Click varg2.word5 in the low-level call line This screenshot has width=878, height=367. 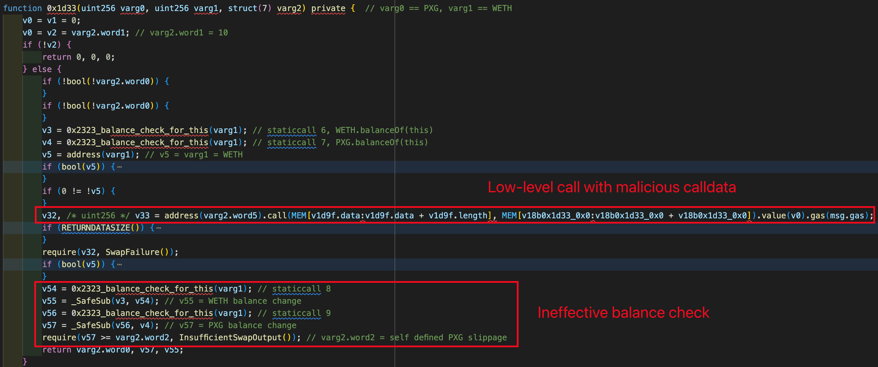(x=230, y=216)
